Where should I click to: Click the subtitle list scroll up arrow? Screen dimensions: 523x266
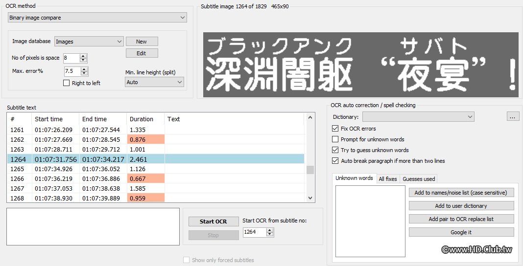310,117
